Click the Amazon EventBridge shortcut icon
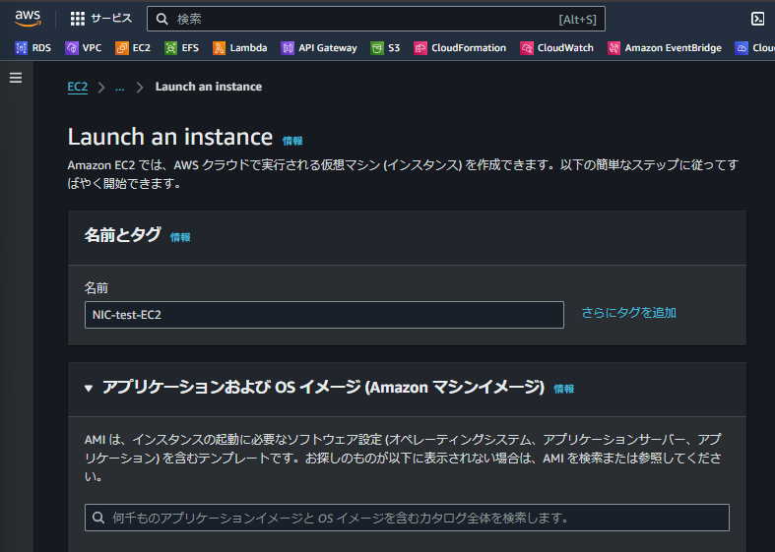Screen dimensions: 775x552 point(614,48)
